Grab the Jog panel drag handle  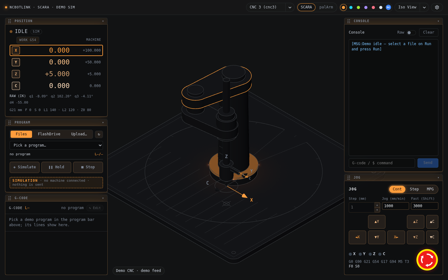[x=349, y=178]
